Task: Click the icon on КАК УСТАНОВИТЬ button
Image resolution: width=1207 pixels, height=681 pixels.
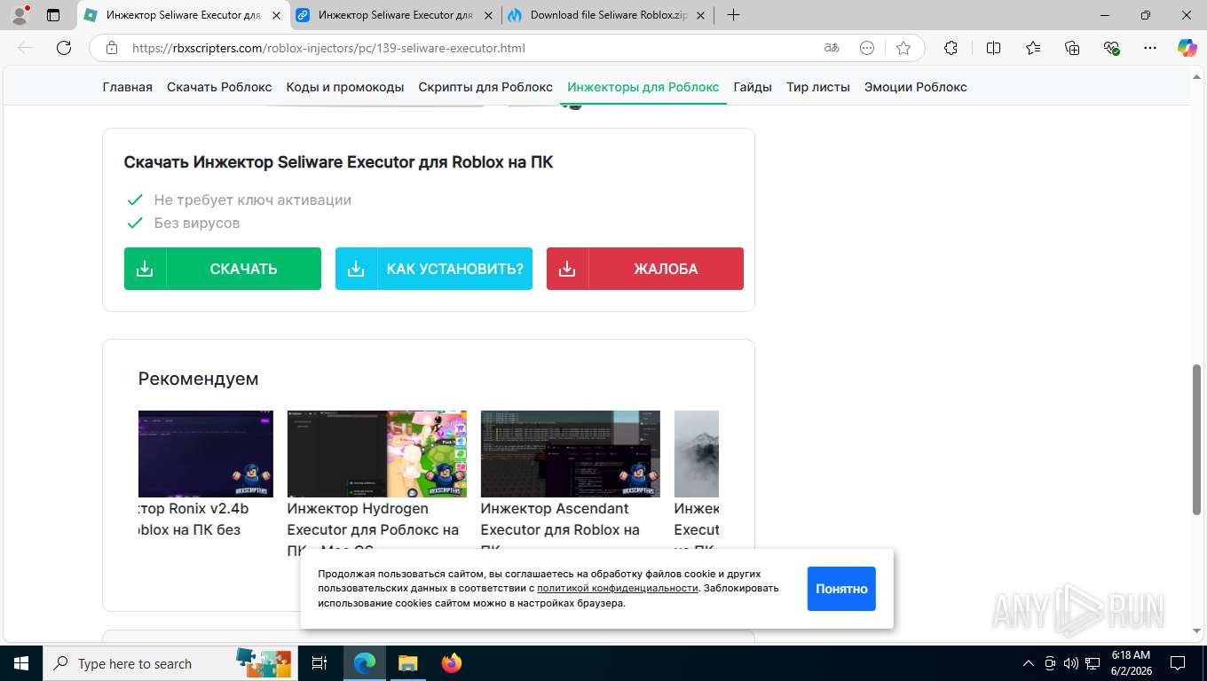Action: point(356,269)
